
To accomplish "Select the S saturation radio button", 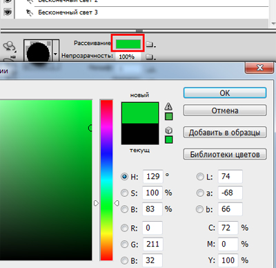I will point(124,193).
